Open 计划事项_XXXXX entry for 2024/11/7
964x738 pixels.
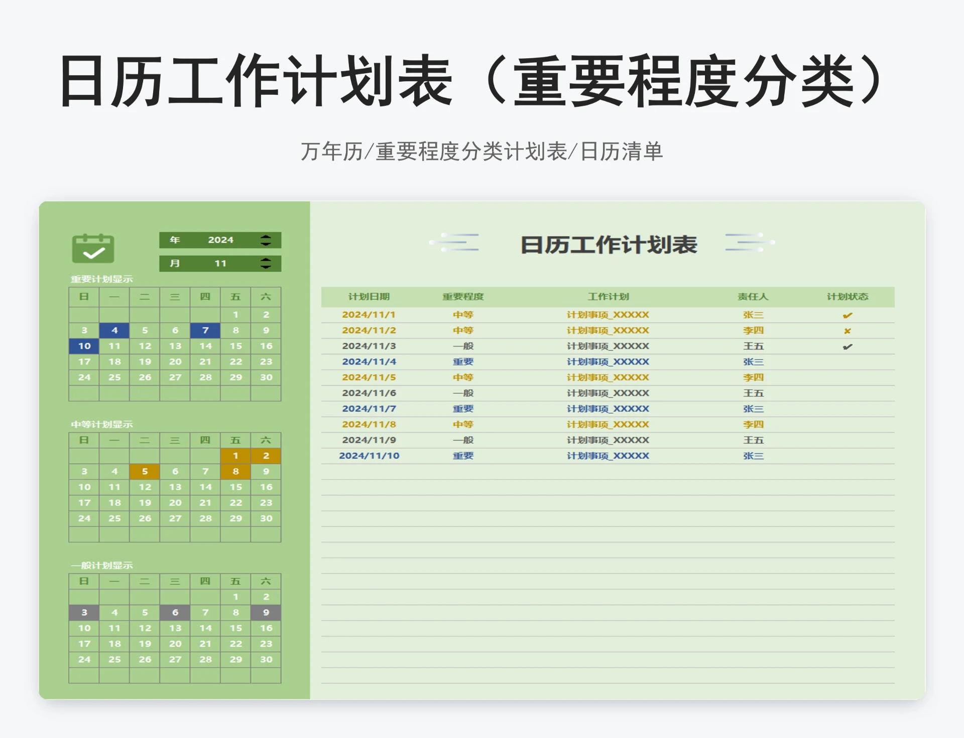pos(608,408)
